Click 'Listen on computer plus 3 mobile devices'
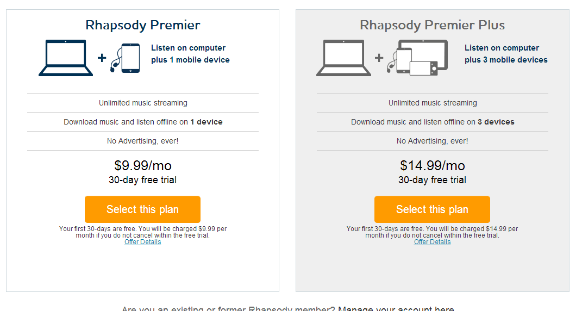Image resolution: width=582 pixels, height=311 pixels. pos(506,54)
